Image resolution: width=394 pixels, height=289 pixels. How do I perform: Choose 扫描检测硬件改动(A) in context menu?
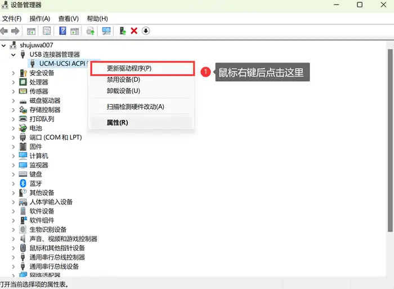(x=142, y=106)
